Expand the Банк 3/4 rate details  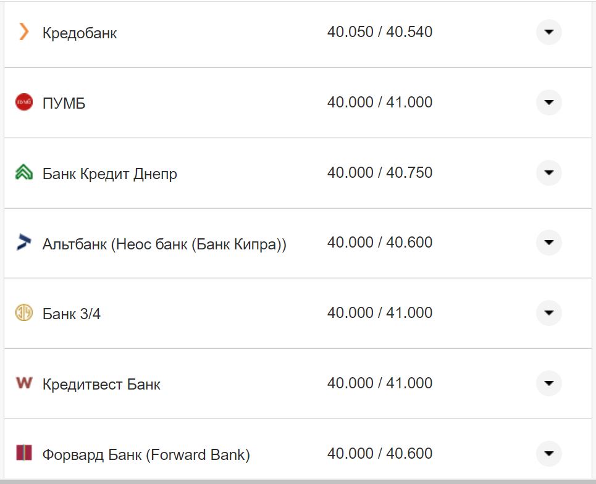tap(548, 313)
